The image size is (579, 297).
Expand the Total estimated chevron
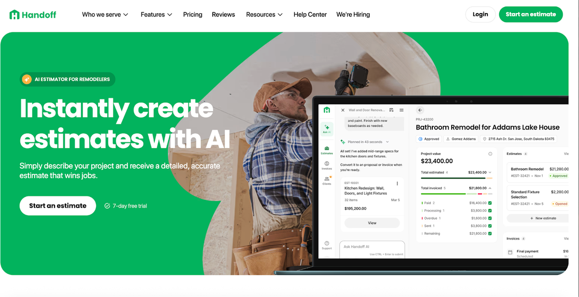[x=490, y=172]
